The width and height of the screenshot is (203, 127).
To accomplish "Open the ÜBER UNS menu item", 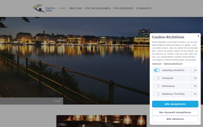I will (x=75, y=8).
